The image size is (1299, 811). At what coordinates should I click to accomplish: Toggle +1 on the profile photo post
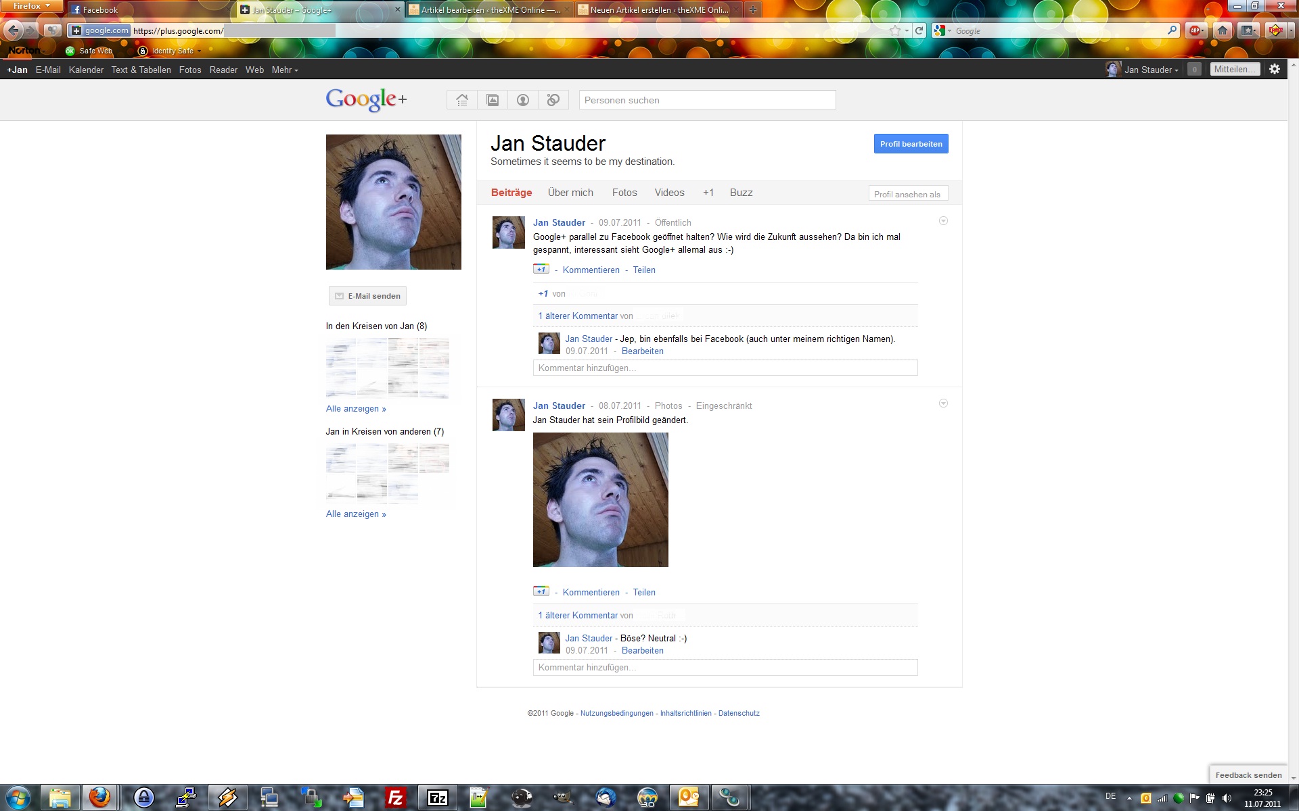point(541,591)
